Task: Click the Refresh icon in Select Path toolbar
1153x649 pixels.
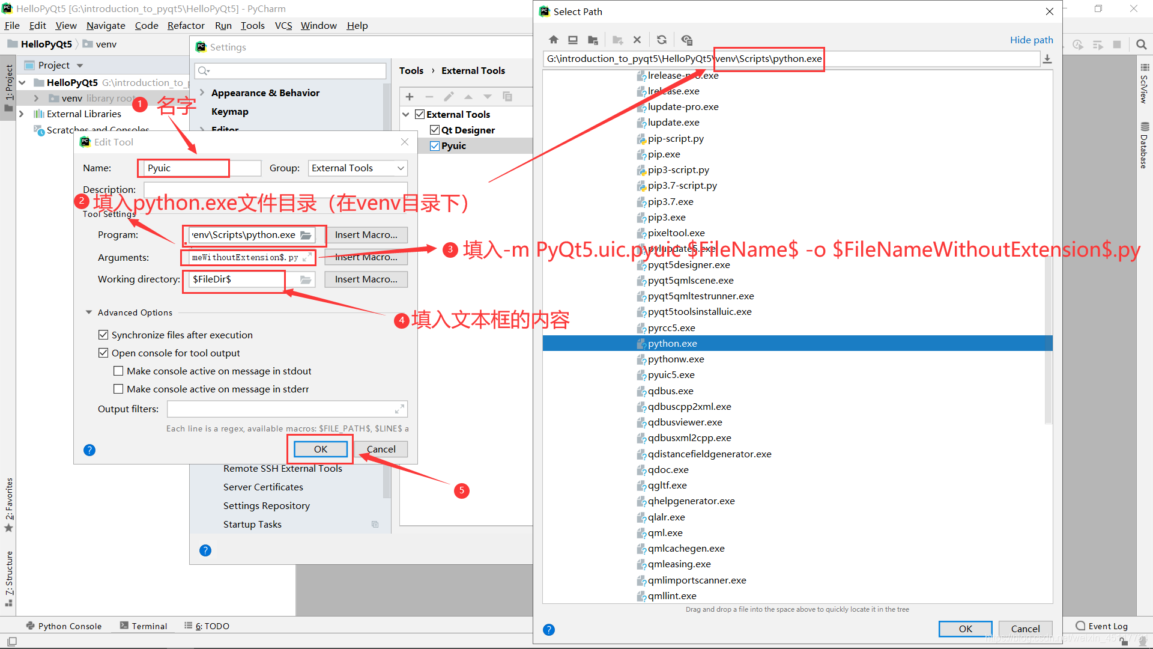Action: pyautogui.click(x=662, y=40)
